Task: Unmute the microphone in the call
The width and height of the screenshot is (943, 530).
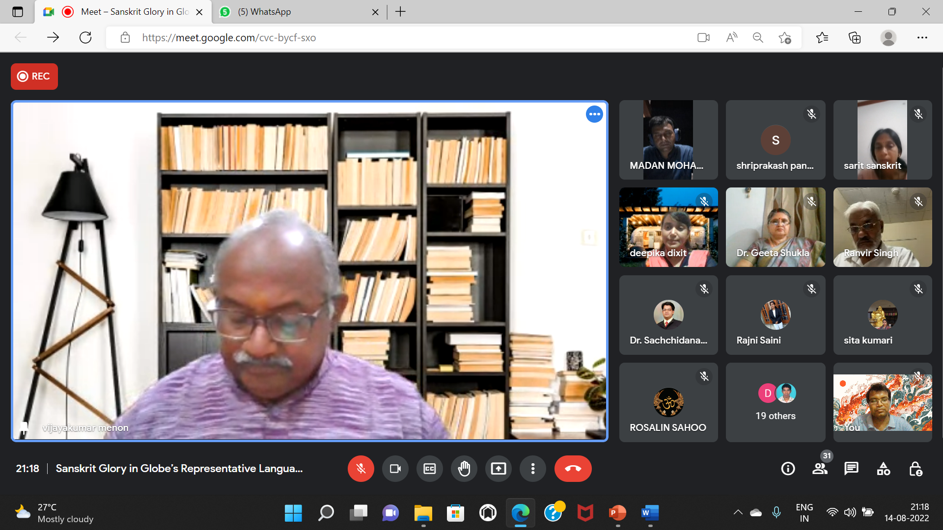Action: click(x=361, y=469)
